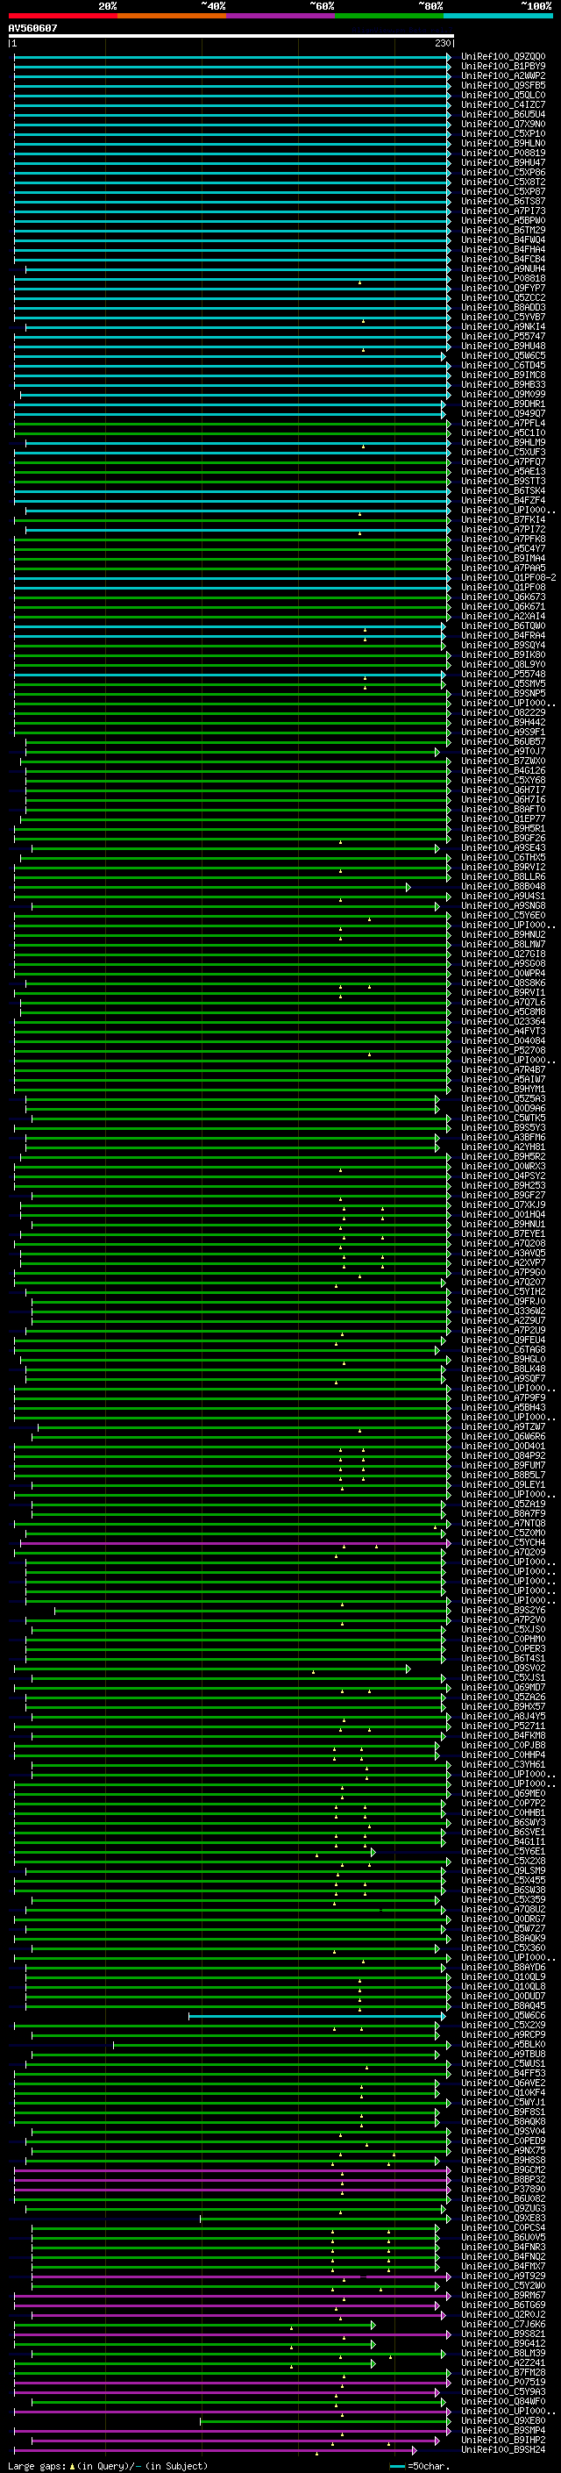This screenshot has height=2473, width=561.
Task: Select the UniRef100_B9S821 label
Action: point(503,2333)
